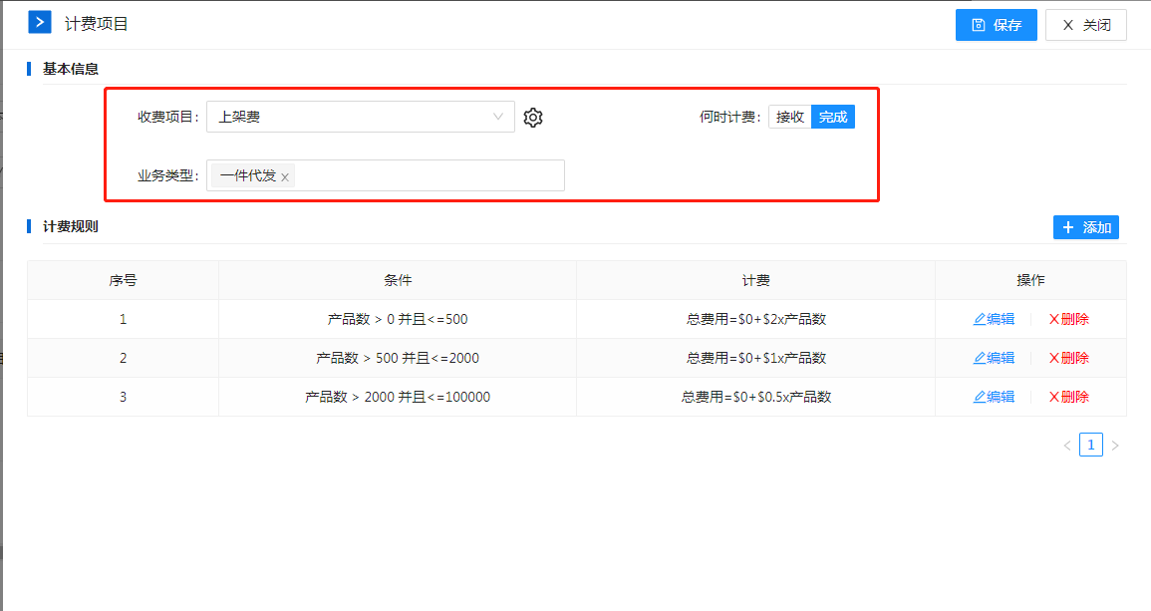Image resolution: width=1151 pixels, height=611 pixels.
Task: Open the 业务类型 multi-select field
Action: pos(429,175)
